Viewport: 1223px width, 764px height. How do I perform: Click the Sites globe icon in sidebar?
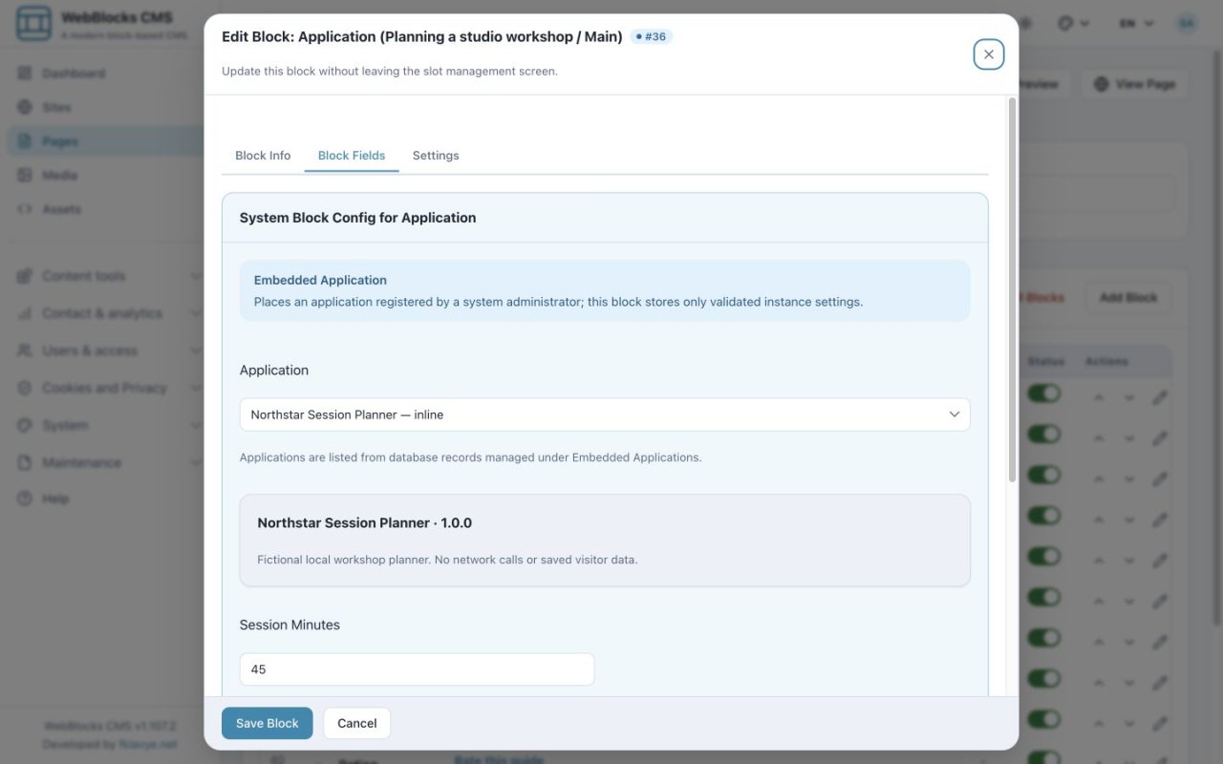click(x=25, y=107)
